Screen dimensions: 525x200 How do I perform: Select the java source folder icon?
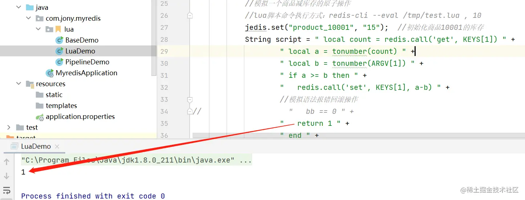coord(30,7)
